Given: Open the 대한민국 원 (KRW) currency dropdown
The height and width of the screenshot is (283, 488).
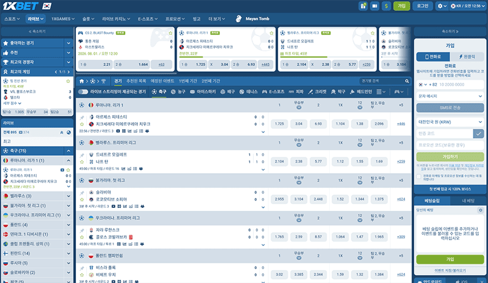Looking at the screenshot, I should pos(450,122).
